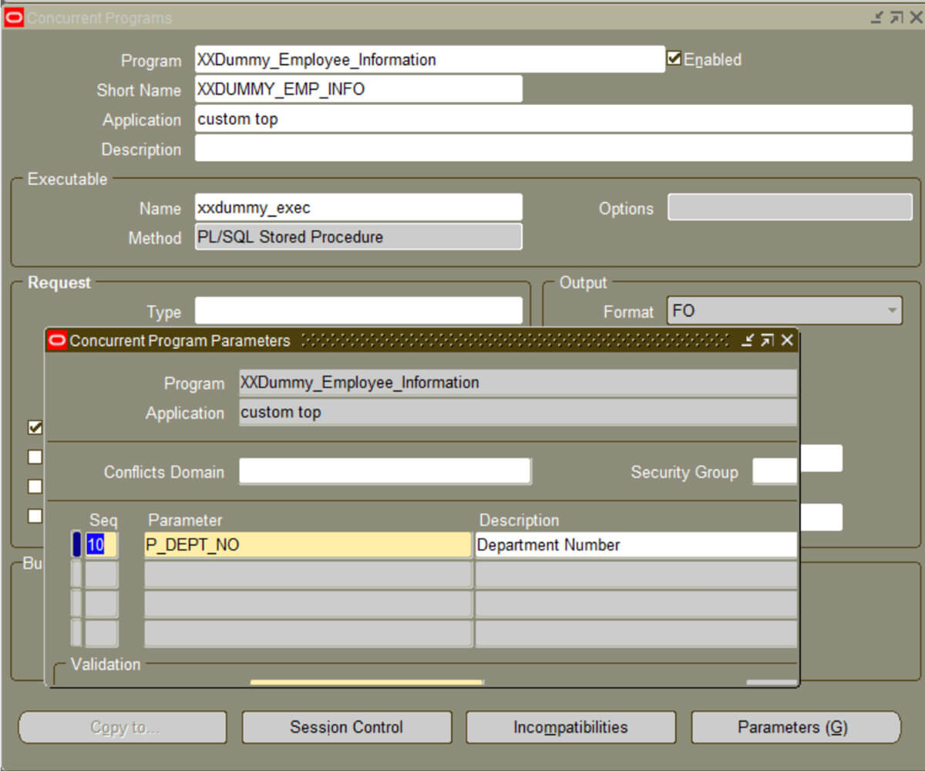
Task: Select the Short Name field XXDUMMY_EMP_INFO
Action: click(x=358, y=89)
